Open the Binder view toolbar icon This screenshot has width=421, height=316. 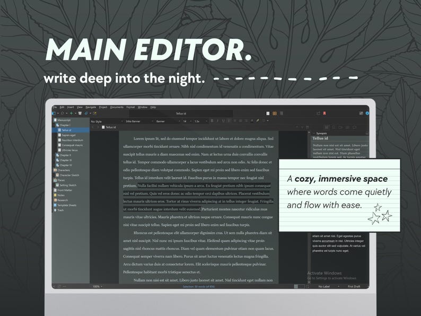55,113
